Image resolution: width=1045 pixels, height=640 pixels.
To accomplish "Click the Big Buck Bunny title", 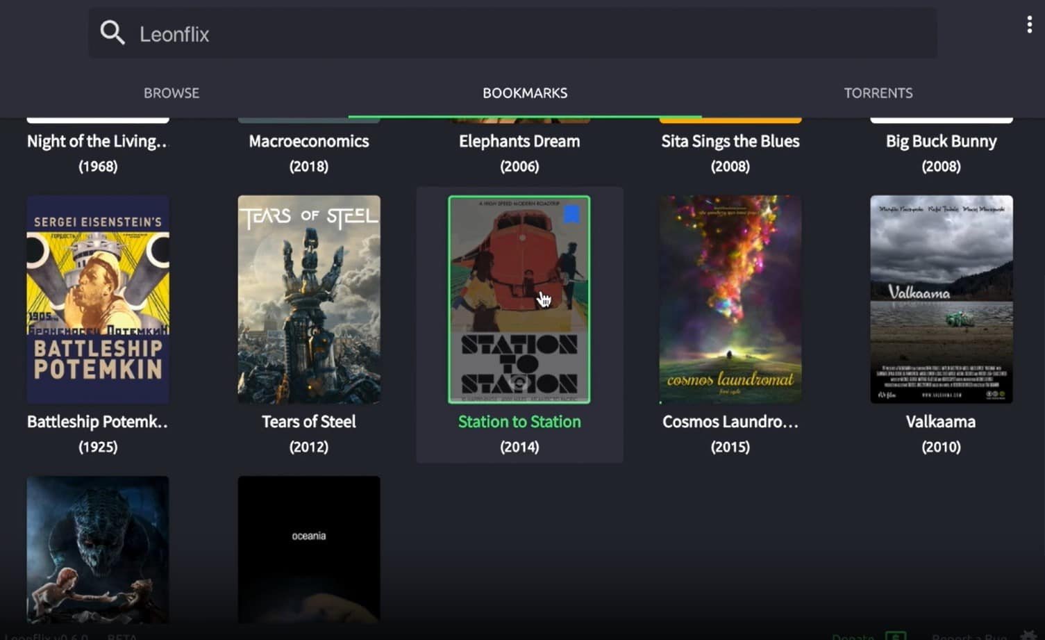I will (x=942, y=141).
